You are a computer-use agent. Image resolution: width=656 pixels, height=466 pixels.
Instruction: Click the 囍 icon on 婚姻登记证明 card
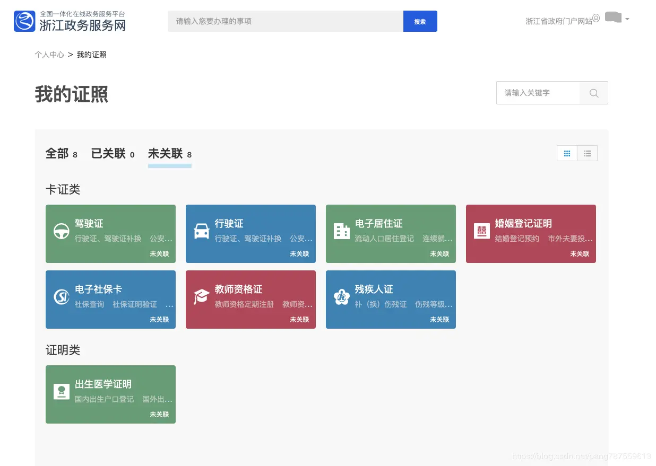(481, 231)
